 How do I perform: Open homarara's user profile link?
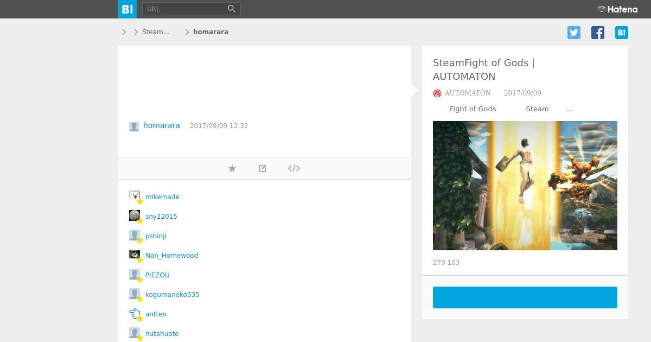tap(162, 125)
